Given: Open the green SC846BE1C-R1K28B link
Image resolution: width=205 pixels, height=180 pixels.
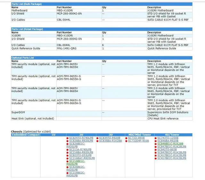Looking at the screenshot, I should [x=170, y=144].
